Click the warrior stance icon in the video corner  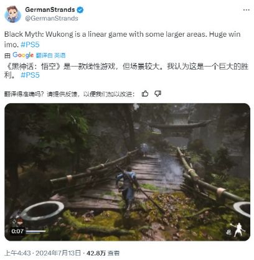pyautogui.click(x=238, y=230)
